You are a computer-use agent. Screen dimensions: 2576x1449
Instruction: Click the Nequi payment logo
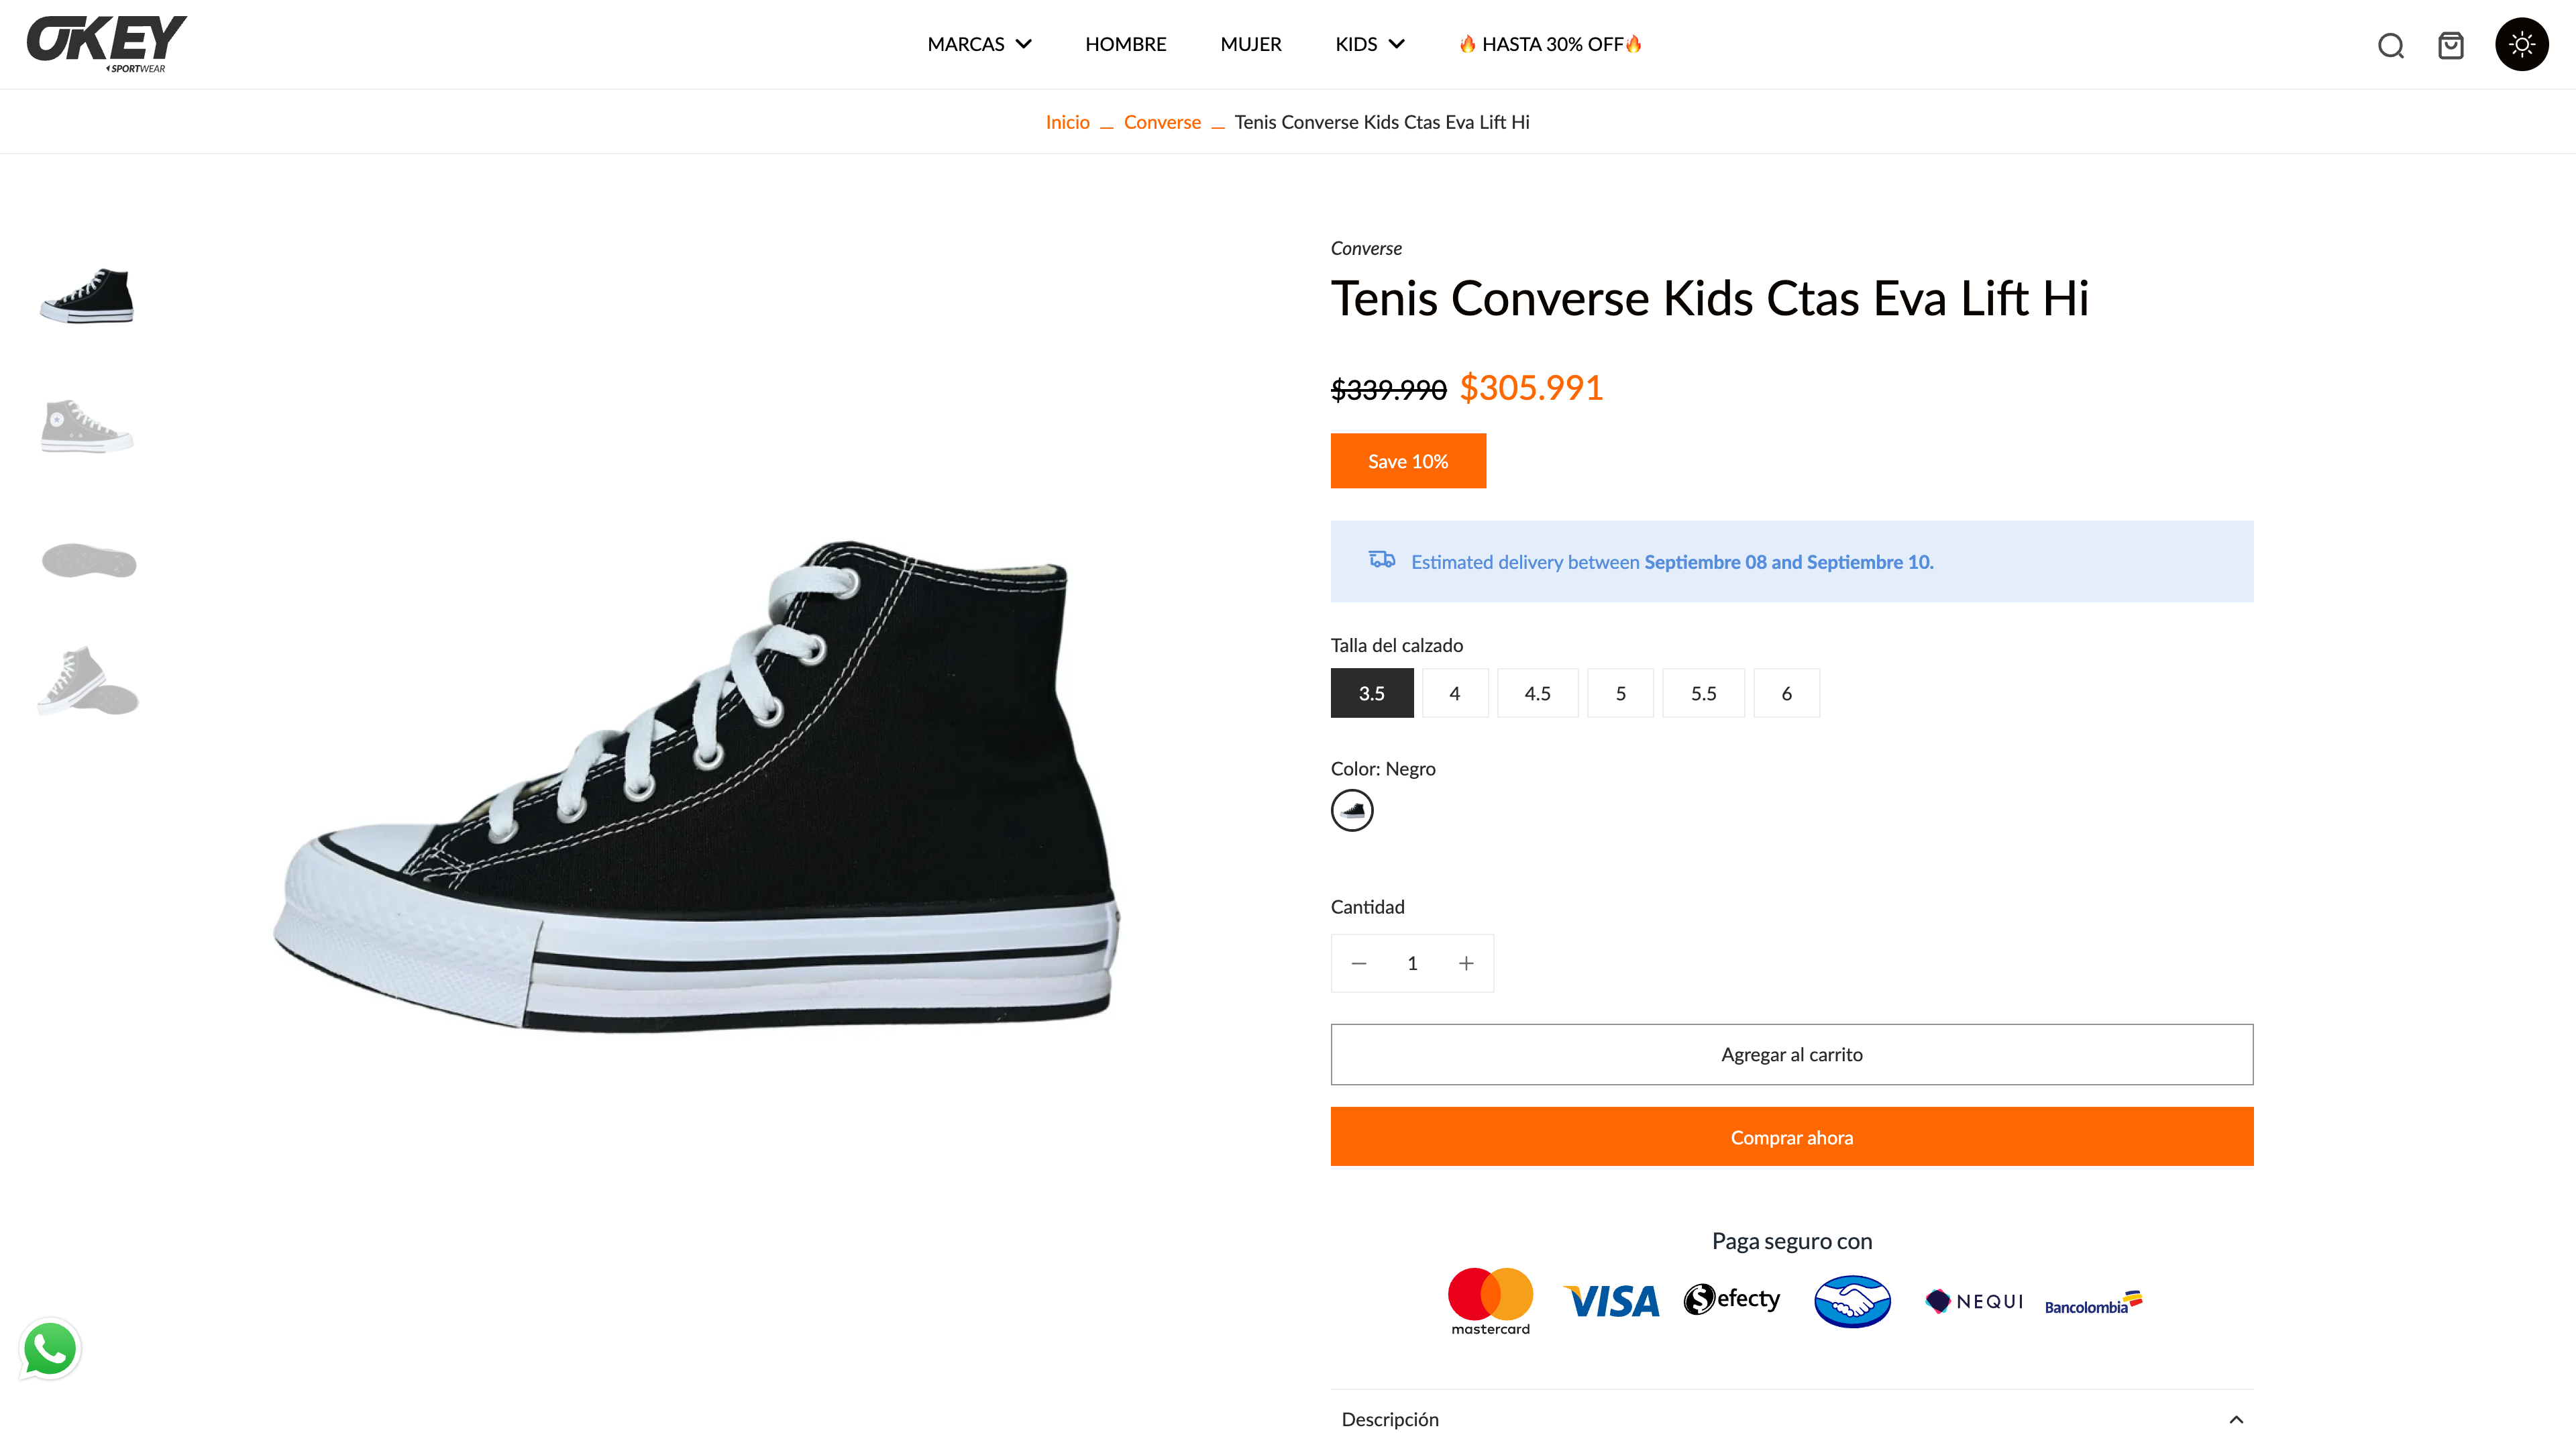[1974, 1301]
